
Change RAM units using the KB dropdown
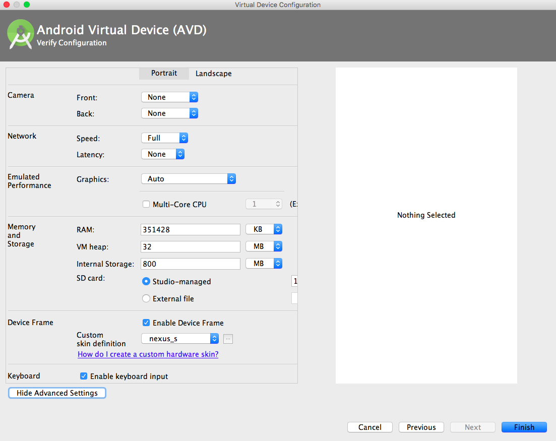pyautogui.click(x=264, y=229)
